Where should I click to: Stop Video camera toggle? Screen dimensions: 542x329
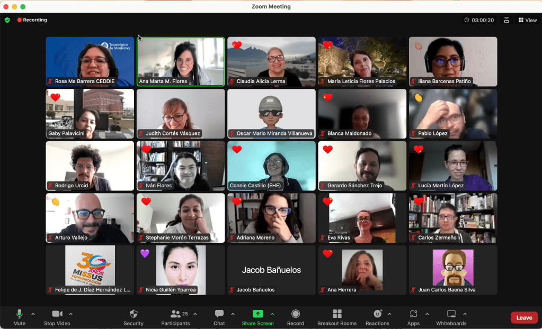tap(57, 317)
